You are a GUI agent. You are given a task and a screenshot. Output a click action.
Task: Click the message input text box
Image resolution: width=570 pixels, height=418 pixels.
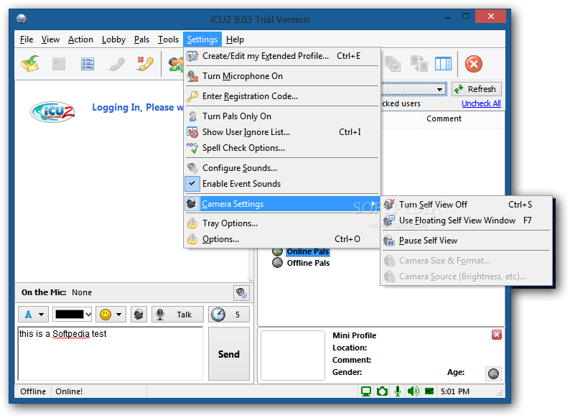pyautogui.click(x=110, y=353)
